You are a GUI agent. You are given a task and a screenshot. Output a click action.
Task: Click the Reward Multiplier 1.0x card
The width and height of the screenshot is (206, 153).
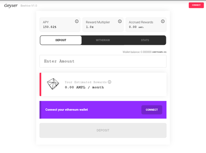(103, 25)
